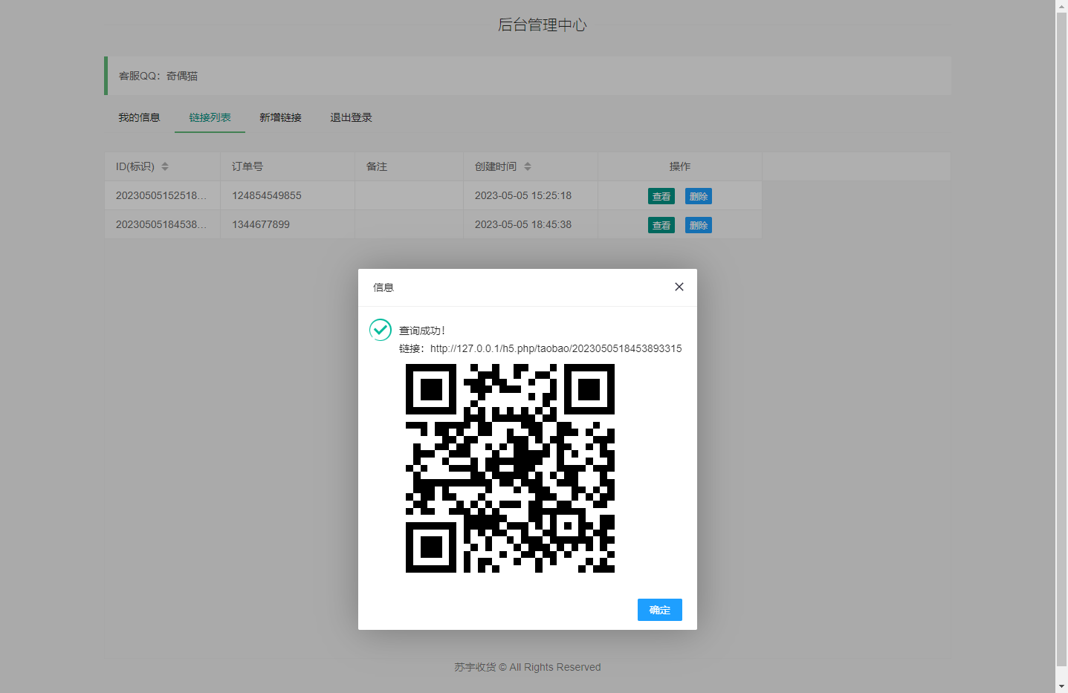The height and width of the screenshot is (693, 1068).
Task: Click the ID cell 20230505152518...
Action: 161,195
